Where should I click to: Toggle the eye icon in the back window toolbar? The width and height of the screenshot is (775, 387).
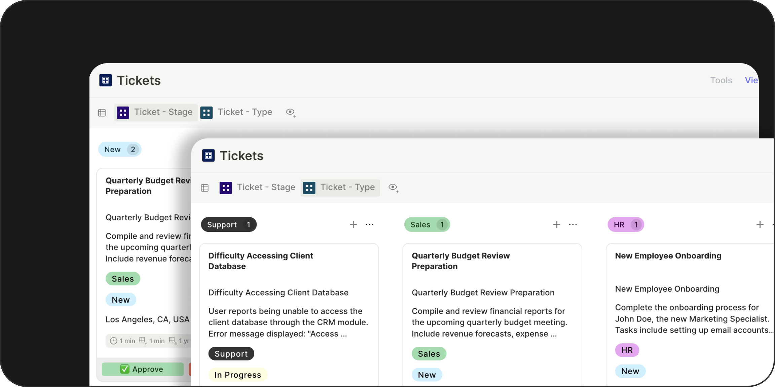(290, 112)
